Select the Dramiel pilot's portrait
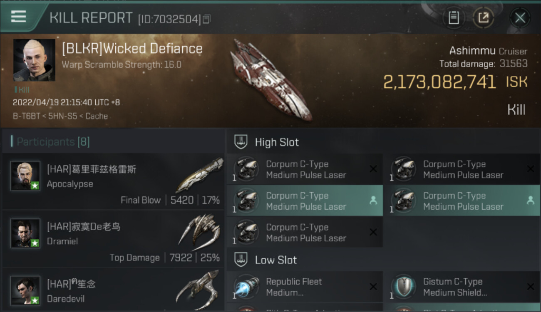541x312 pixels. (25, 233)
